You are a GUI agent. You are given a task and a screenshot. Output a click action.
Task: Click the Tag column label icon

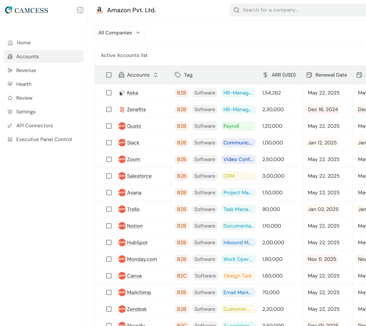[x=178, y=75]
